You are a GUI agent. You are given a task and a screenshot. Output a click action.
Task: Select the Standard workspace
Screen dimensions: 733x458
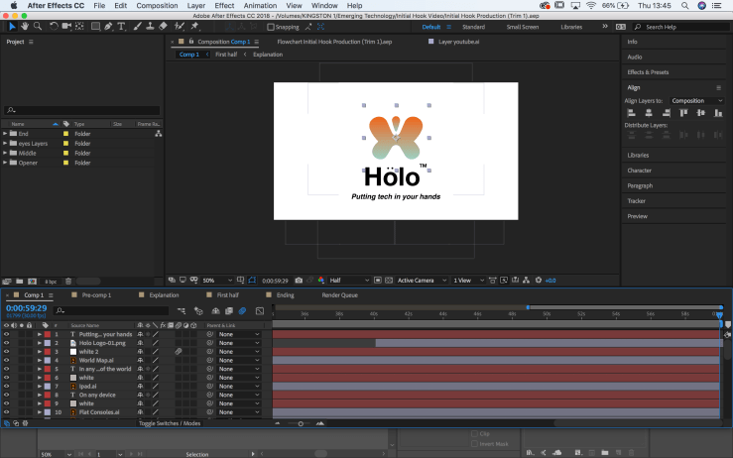[x=473, y=27]
